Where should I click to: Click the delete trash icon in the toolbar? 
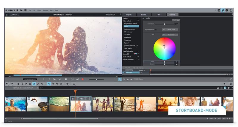18,84
